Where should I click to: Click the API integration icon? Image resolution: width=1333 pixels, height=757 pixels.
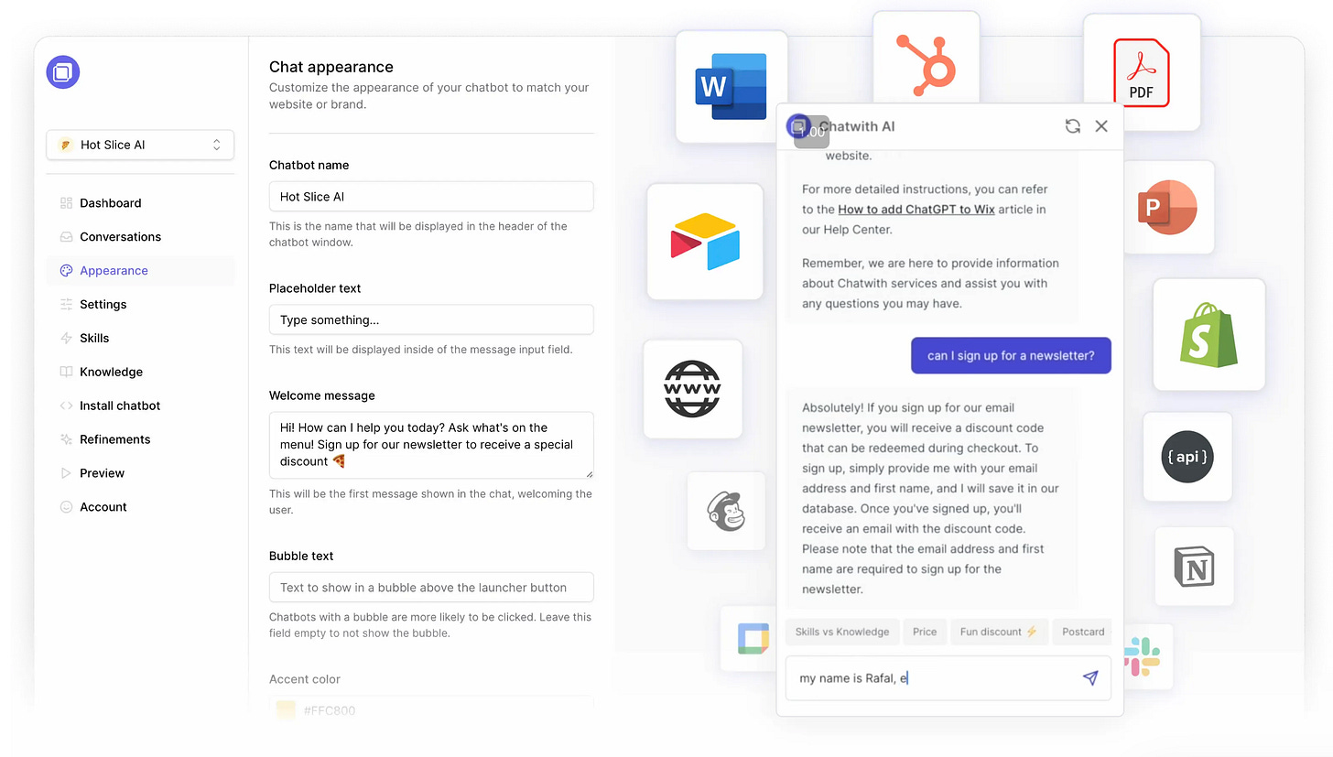click(x=1187, y=457)
